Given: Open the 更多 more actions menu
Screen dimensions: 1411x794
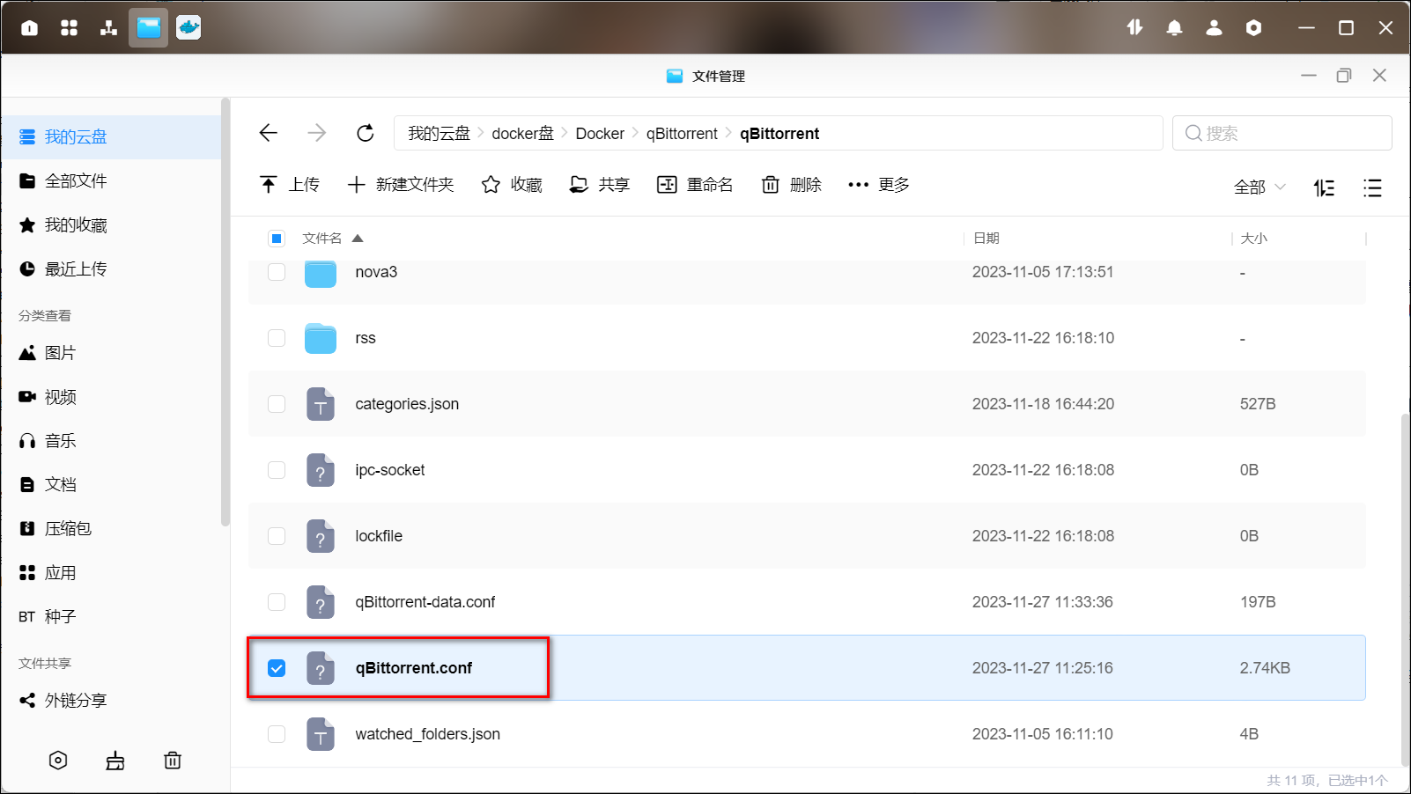Looking at the screenshot, I should [878, 185].
